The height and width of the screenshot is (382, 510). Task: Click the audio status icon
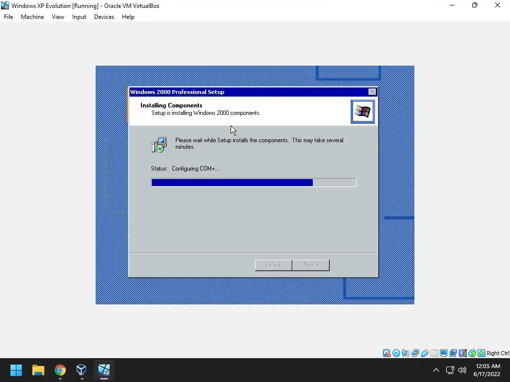tap(405, 353)
